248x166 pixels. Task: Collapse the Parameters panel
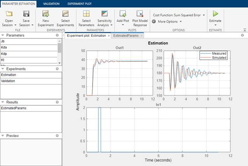click(3, 35)
